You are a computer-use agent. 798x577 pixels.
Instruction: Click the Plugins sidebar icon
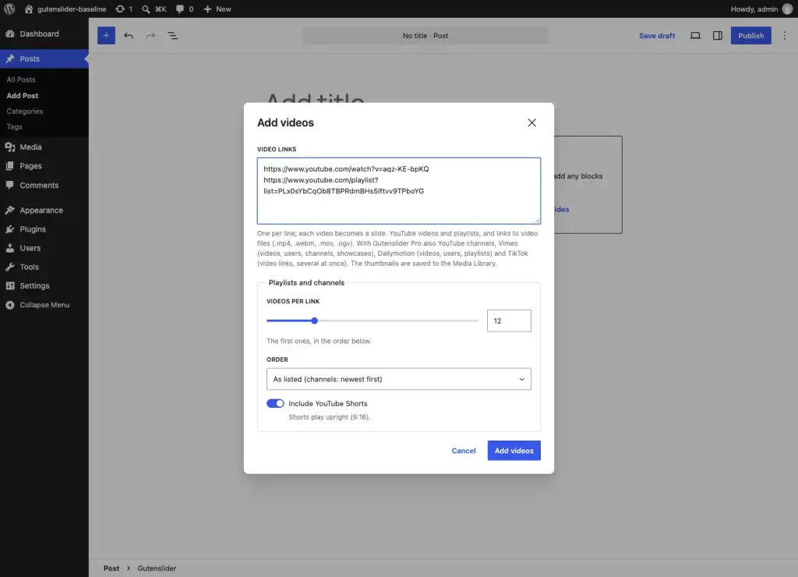click(x=9, y=228)
